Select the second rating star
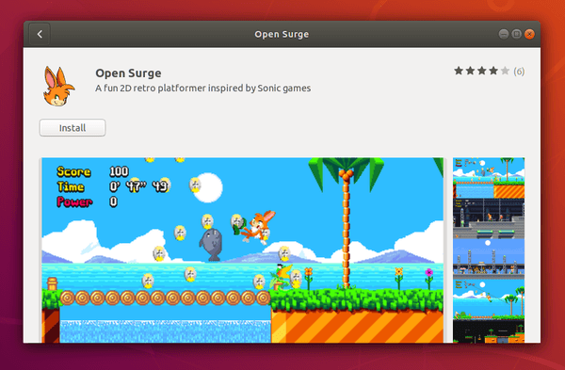565x370 pixels. pos(470,71)
